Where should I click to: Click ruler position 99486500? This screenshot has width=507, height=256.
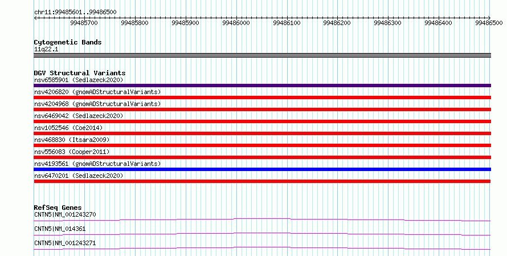click(x=489, y=23)
